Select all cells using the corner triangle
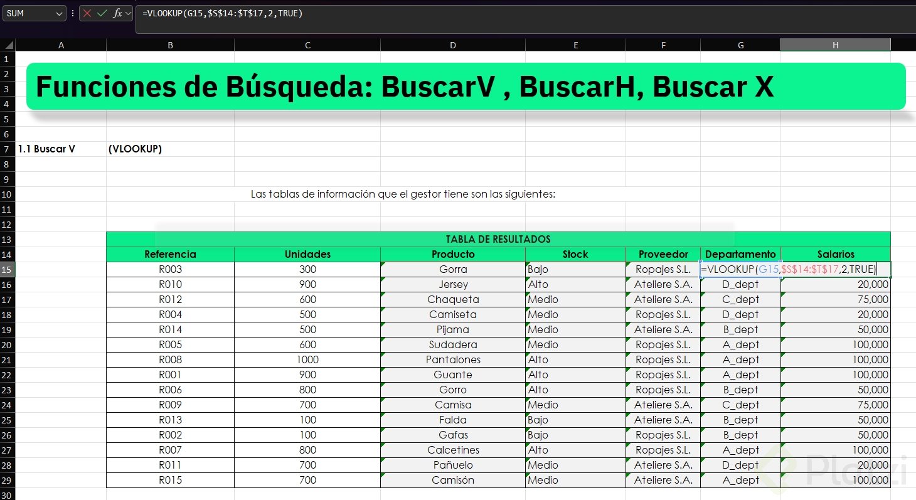916x500 pixels. (8, 45)
